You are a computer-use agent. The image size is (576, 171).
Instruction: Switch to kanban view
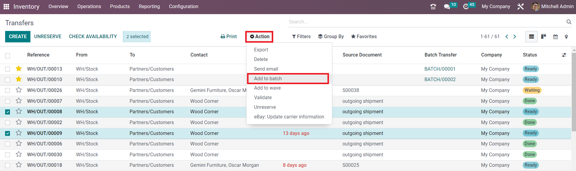pyautogui.click(x=543, y=37)
